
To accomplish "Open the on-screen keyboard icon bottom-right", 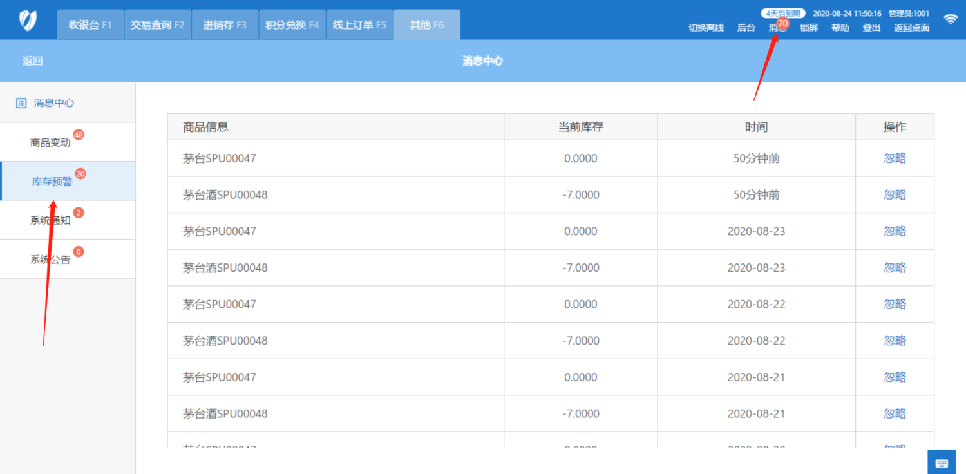I will tap(942, 462).
